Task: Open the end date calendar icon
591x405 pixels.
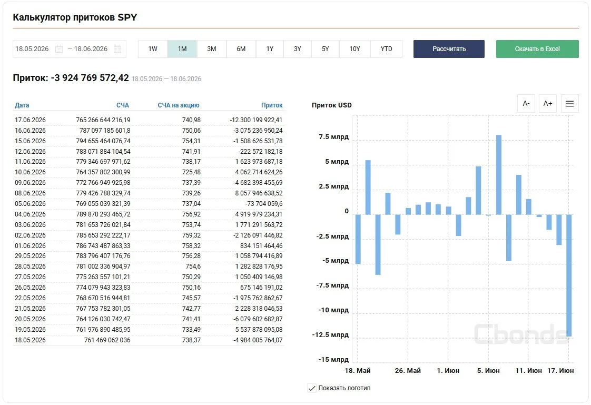Action: [x=117, y=49]
